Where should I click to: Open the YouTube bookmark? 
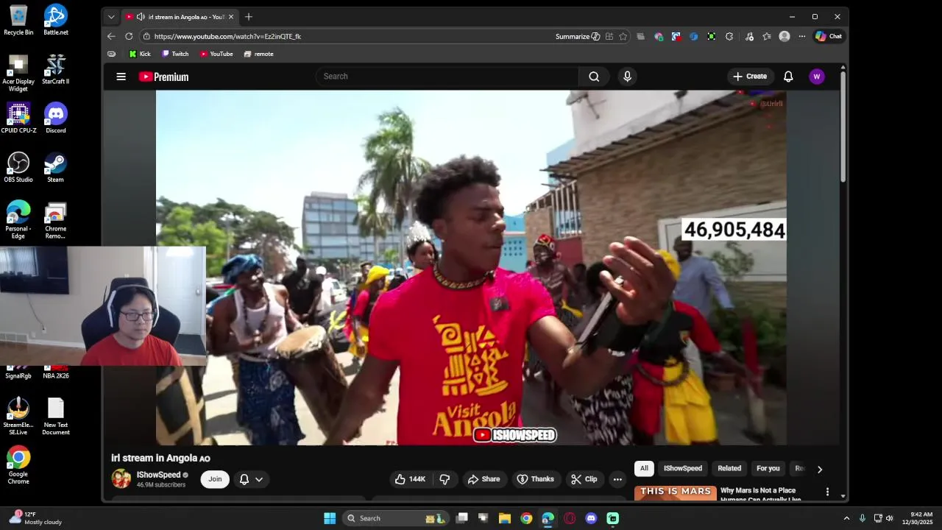216,54
